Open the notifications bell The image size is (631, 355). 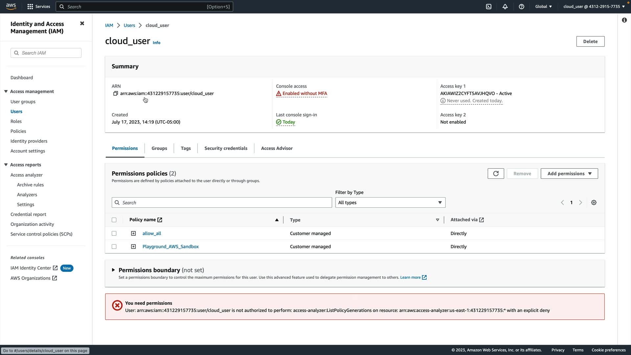pos(505,7)
